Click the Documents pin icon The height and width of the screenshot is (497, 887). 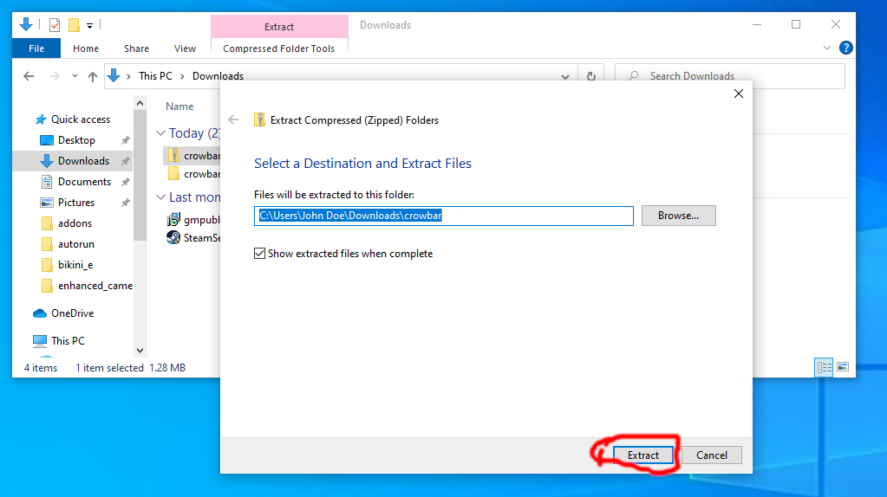coord(126,182)
